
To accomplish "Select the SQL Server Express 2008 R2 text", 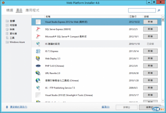I will (x=58, y=29).
